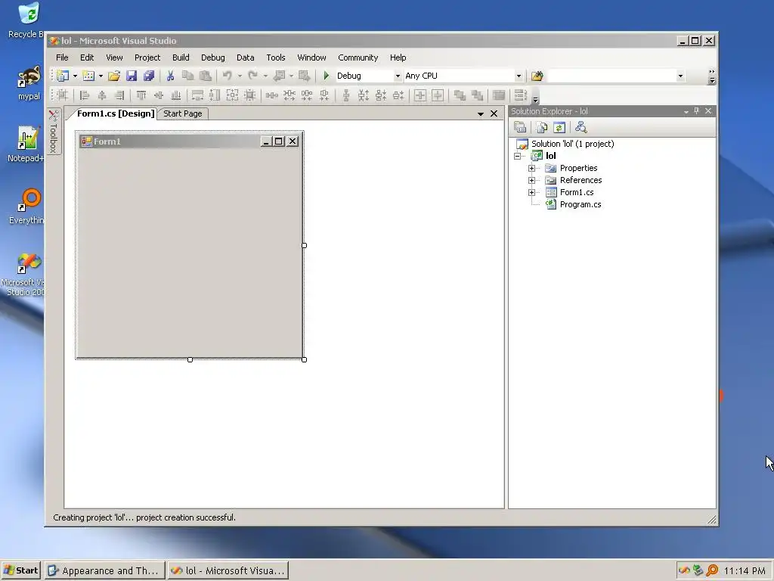The image size is (774, 581).
Task: Click the Cut scissors icon
Action: [170, 76]
